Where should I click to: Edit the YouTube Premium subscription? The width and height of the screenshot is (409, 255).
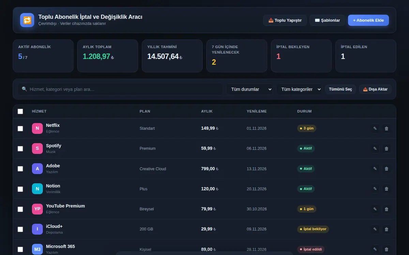375,209
